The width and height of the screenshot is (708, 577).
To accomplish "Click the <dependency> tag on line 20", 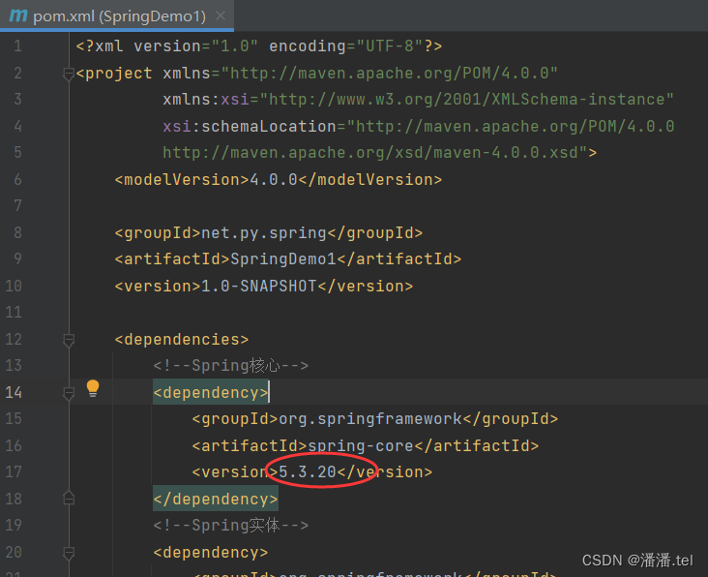I will click(211, 553).
